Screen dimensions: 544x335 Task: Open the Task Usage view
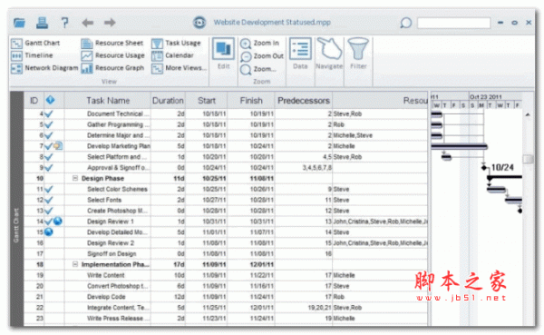point(176,43)
